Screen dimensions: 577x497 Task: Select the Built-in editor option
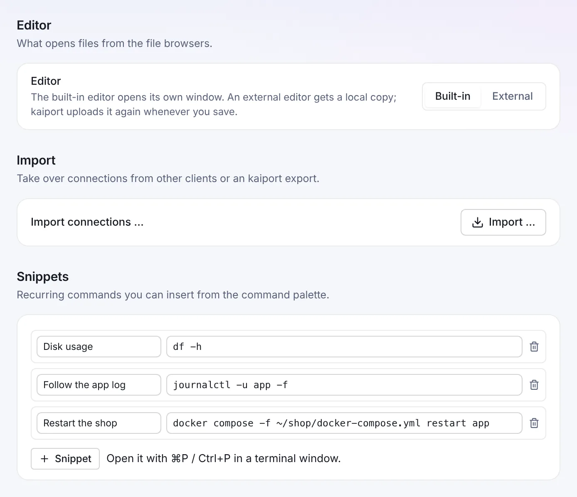(453, 96)
